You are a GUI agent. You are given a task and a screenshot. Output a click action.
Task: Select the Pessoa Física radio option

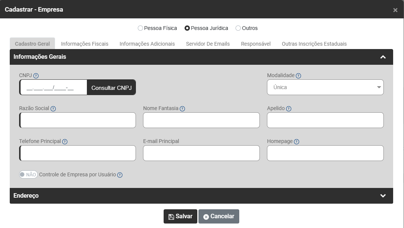pos(140,28)
